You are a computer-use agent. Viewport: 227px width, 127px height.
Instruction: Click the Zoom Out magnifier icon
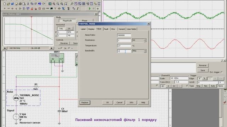pos(58,4)
